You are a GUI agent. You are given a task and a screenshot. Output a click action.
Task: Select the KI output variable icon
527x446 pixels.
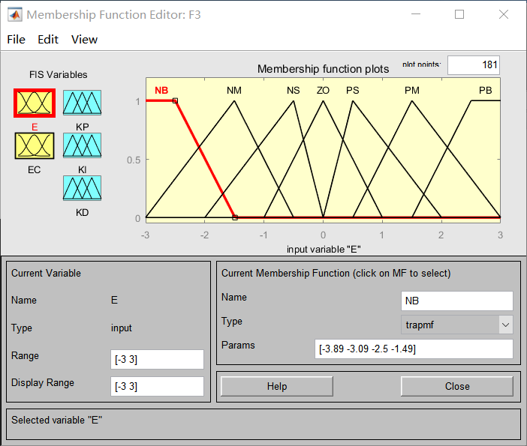coord(82,145)
